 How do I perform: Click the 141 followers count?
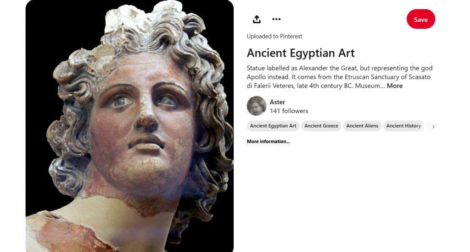[x=289, y=111]
